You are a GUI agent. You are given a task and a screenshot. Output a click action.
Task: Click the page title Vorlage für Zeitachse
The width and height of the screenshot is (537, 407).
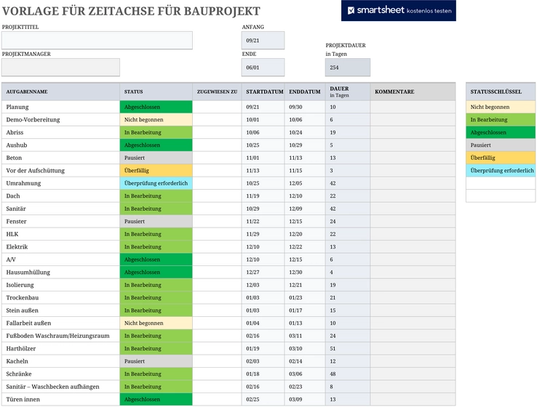131,12
